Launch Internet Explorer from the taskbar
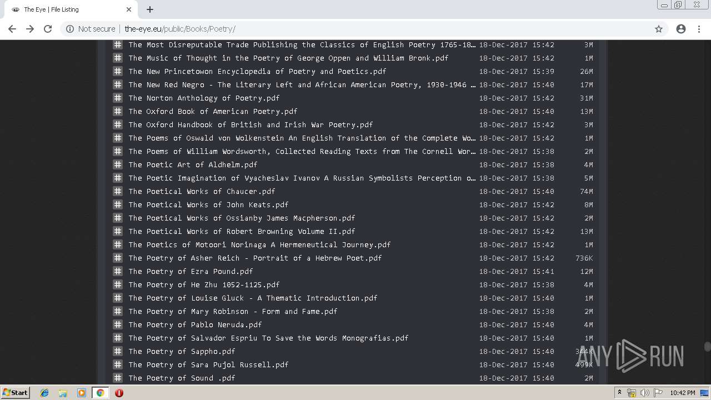This screenshot has width=711, height=400. pyautogui.click(x=44, y=393)
